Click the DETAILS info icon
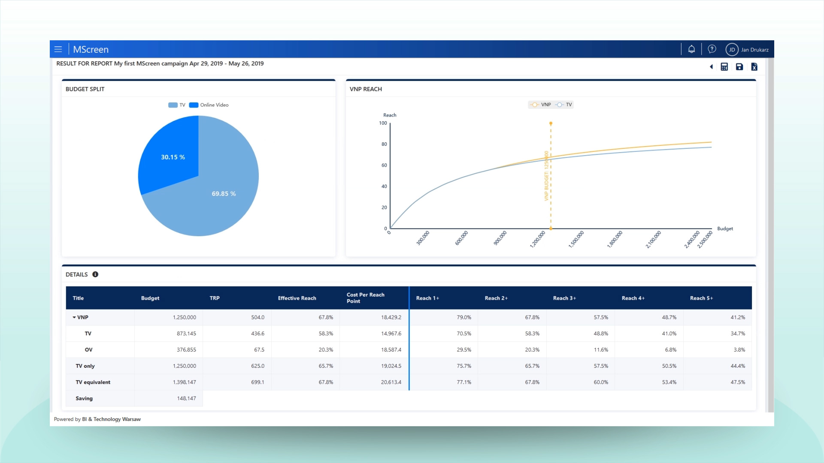The height and width of the screenshot is (463, 824). [x=95, y=274]
